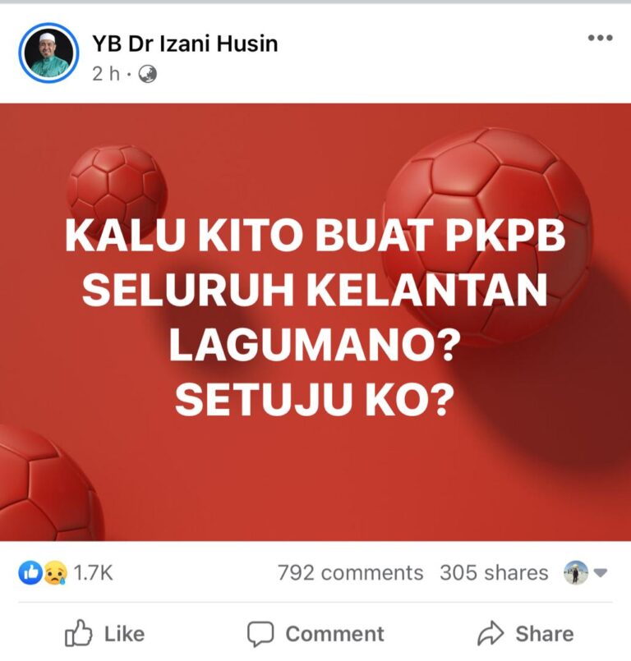This screenshot has height=661, width=631.
Task: Click the 2 h timestamp
Action: point(106,75)
